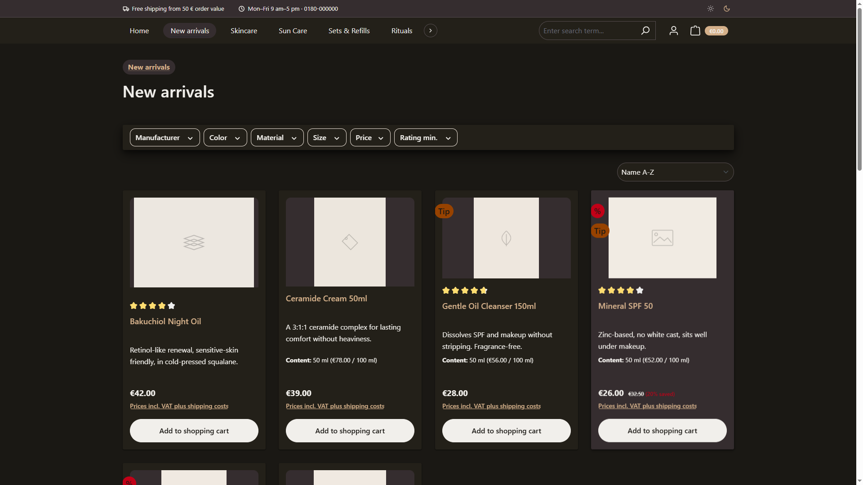
Task: Open Bakuchiol Night Oil product image
Action: (x=194, y=242)
